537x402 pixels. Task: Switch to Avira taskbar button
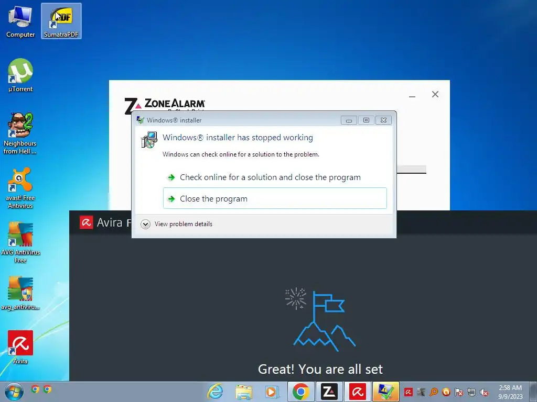[x=358, y=392]
